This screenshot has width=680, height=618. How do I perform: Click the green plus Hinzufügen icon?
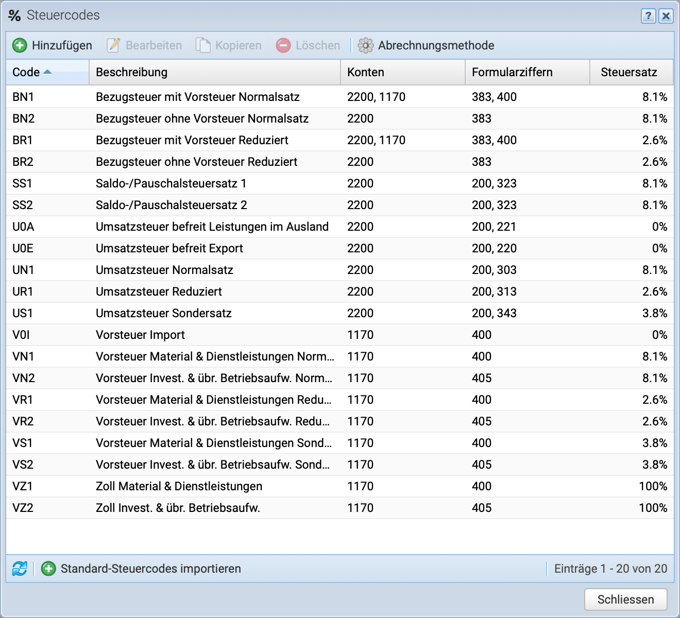(20, 45)
